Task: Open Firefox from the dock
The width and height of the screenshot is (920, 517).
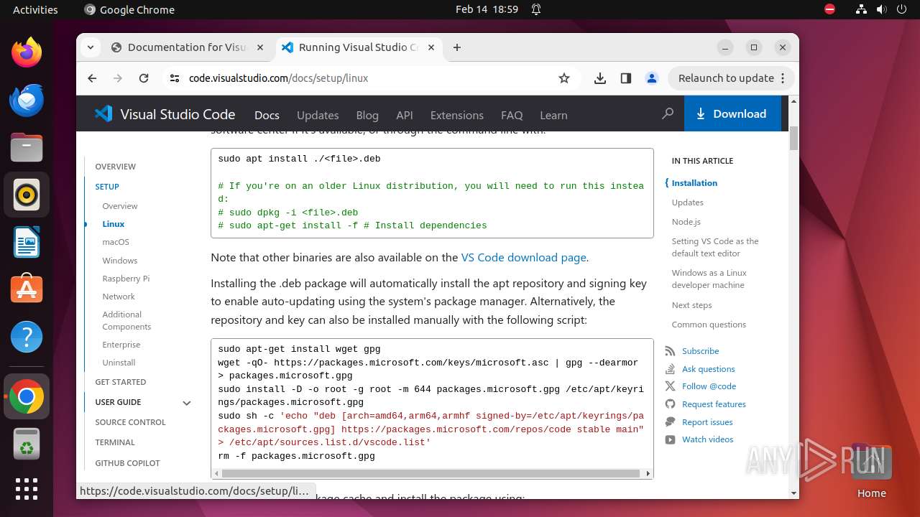Action: tap(27, 52)
